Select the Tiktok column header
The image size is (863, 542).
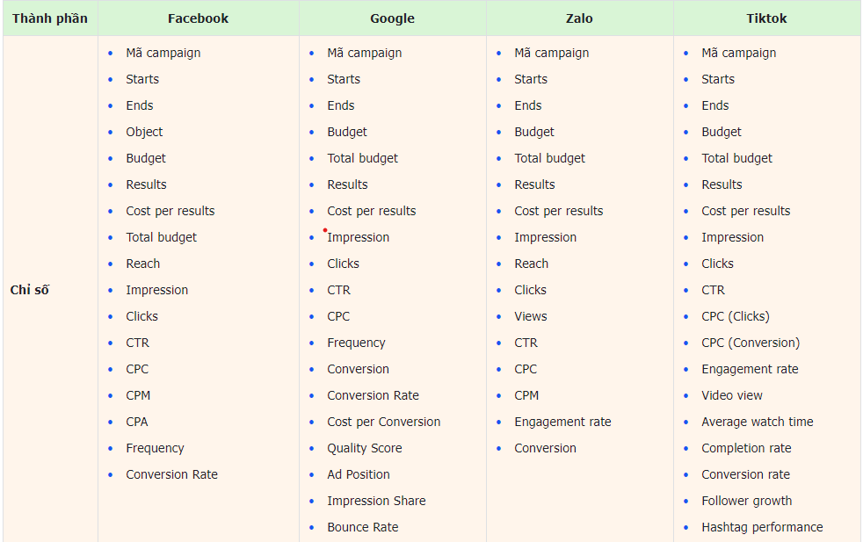tap(766, 18)
